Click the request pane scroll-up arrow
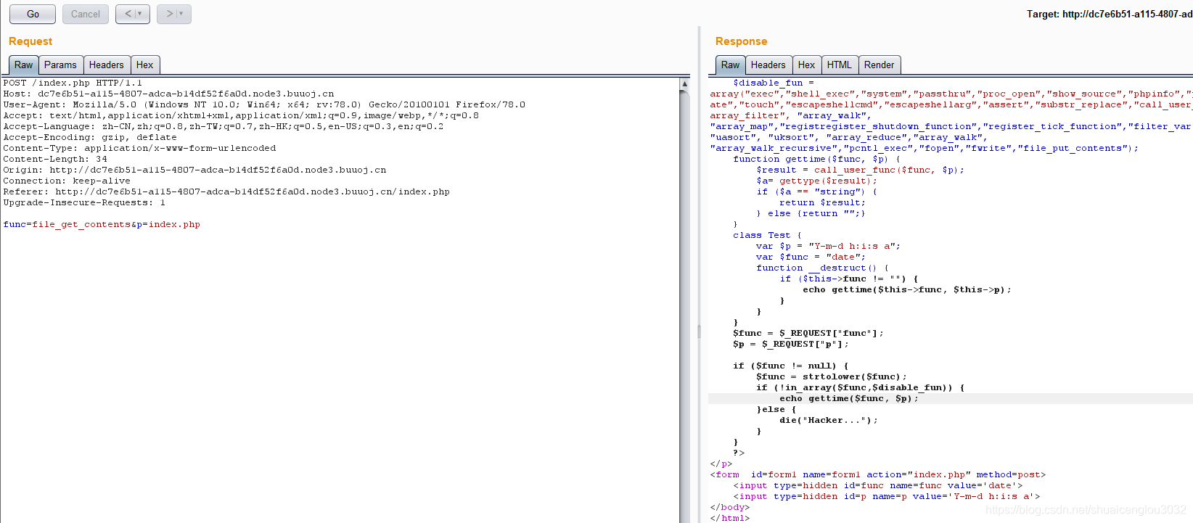 pos(684,84)
